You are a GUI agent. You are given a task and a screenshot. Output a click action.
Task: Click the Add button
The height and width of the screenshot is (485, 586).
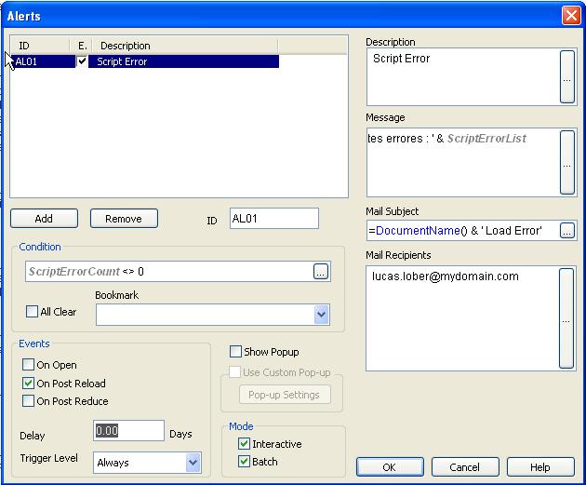(x=44, y=219)
